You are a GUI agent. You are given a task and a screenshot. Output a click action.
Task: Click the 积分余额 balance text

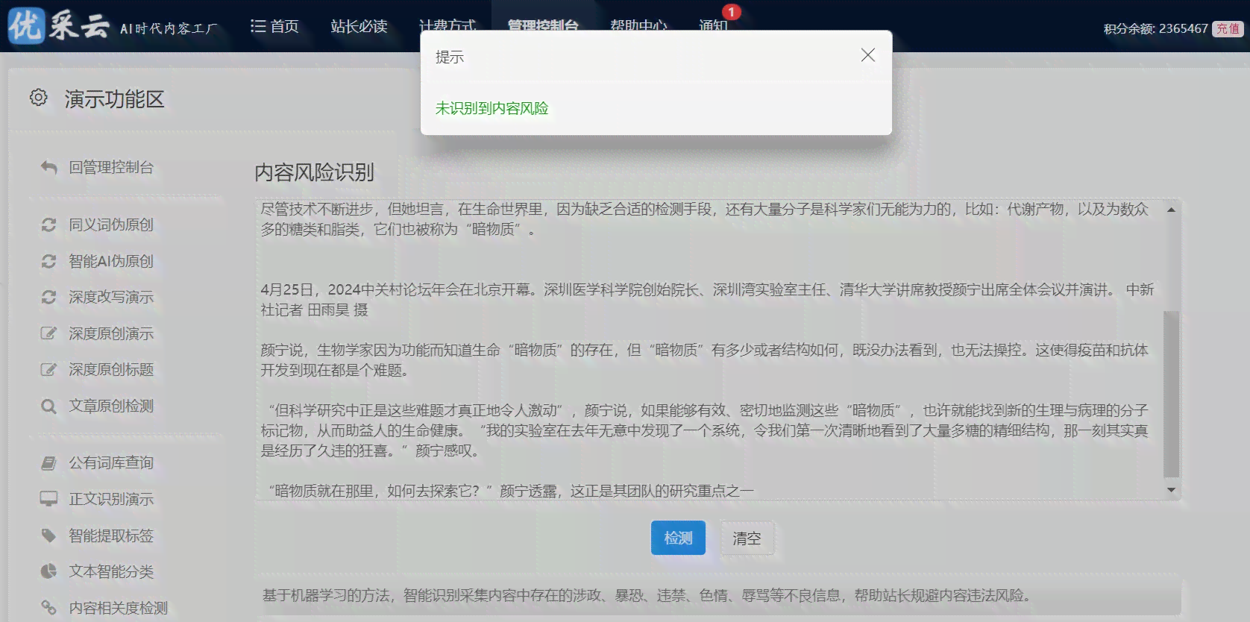(x=1155, y=28)
